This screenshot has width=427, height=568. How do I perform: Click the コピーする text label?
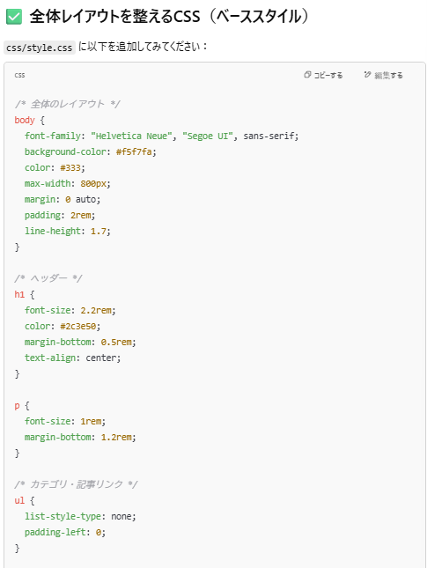(x=328, y=75)
